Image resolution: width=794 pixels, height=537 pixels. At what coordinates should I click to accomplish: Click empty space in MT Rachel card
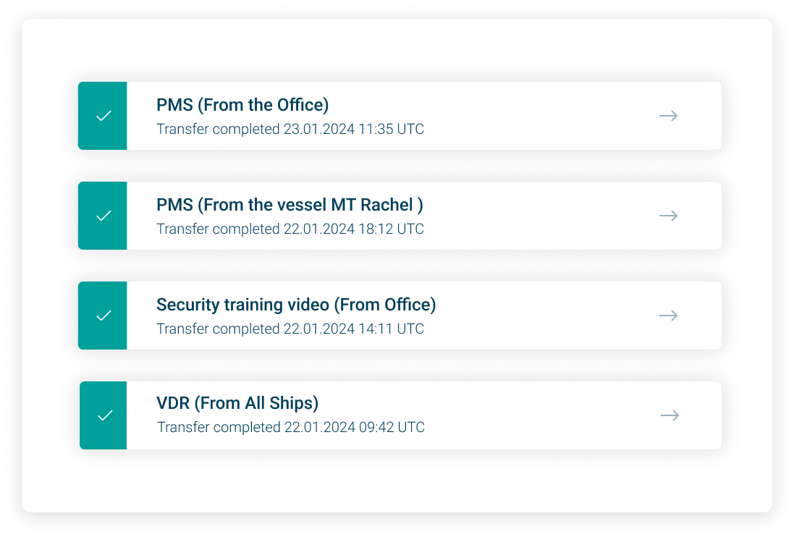pyautogui.click(x=536, y=216)
